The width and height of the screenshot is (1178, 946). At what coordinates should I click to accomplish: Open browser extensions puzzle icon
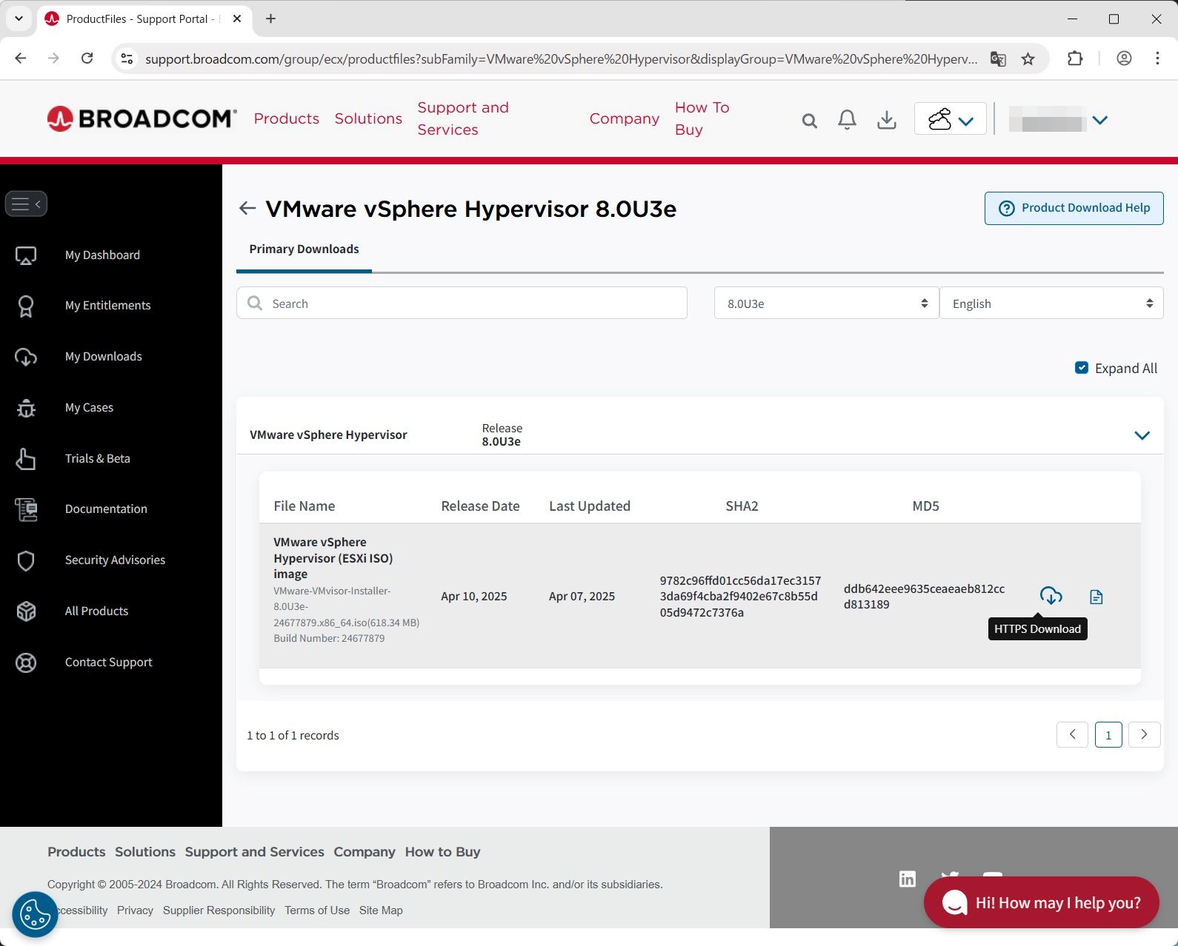coord(1075,58)
